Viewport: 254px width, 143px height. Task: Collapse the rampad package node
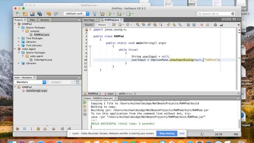tap(23, 31)
